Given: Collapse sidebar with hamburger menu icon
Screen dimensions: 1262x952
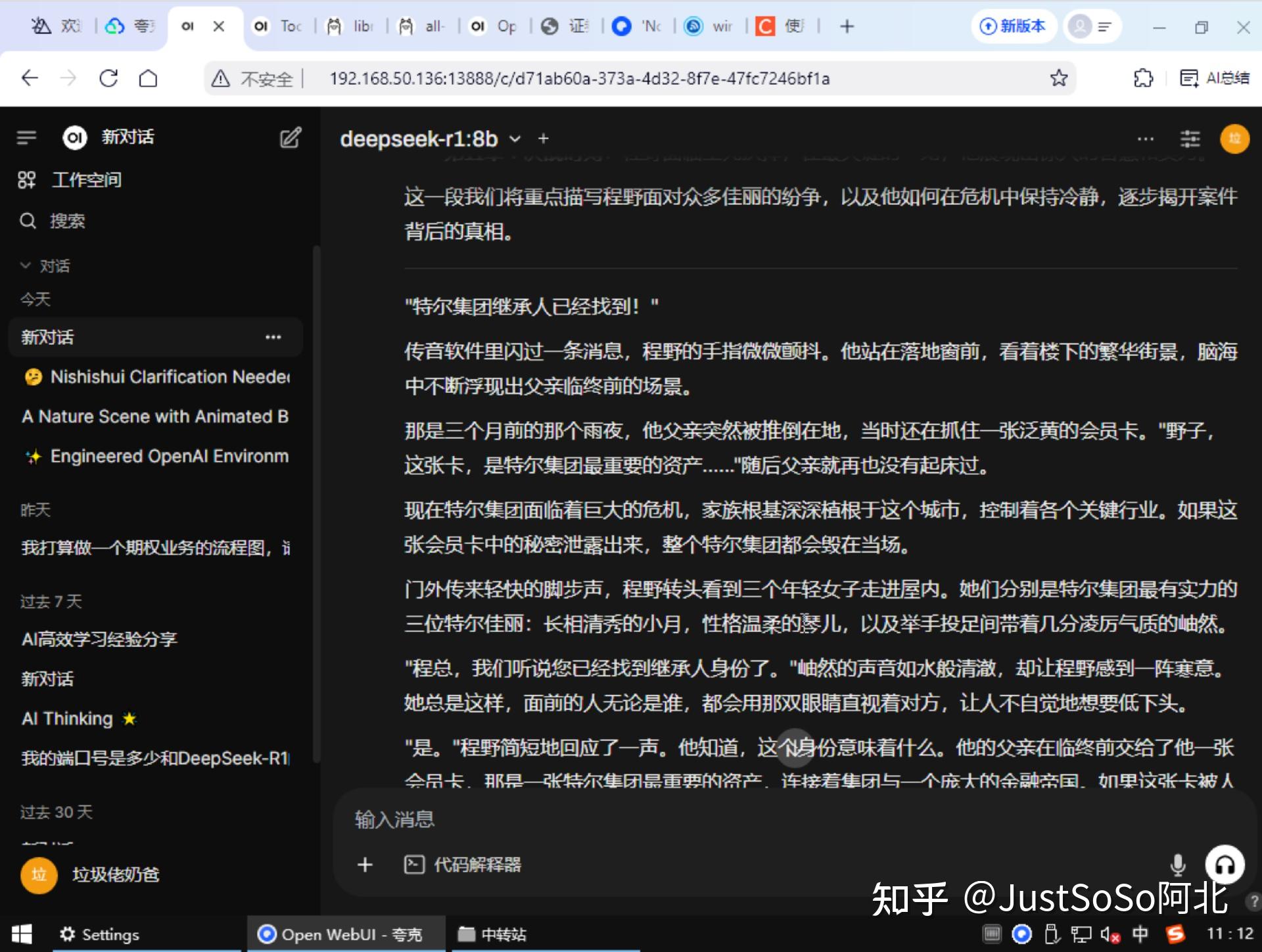Looking at the screenshot, I should point(26,137).
